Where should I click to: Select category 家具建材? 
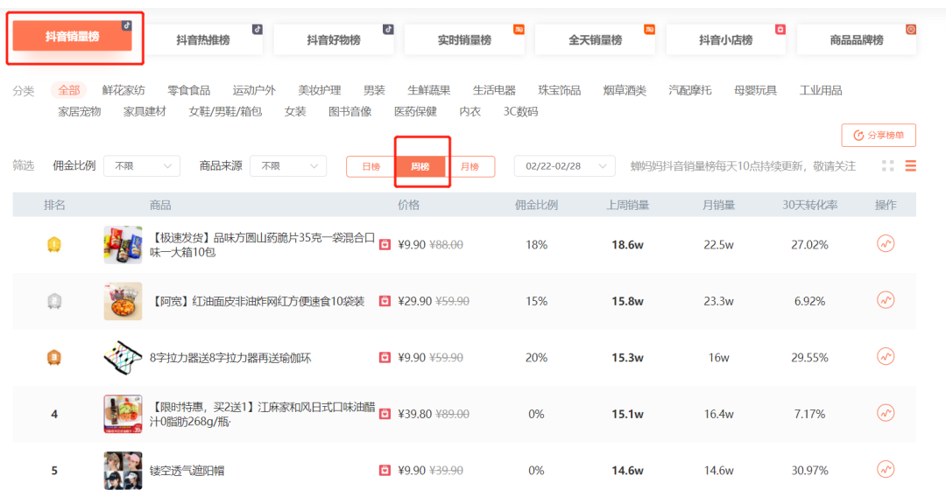pos(145,111)
